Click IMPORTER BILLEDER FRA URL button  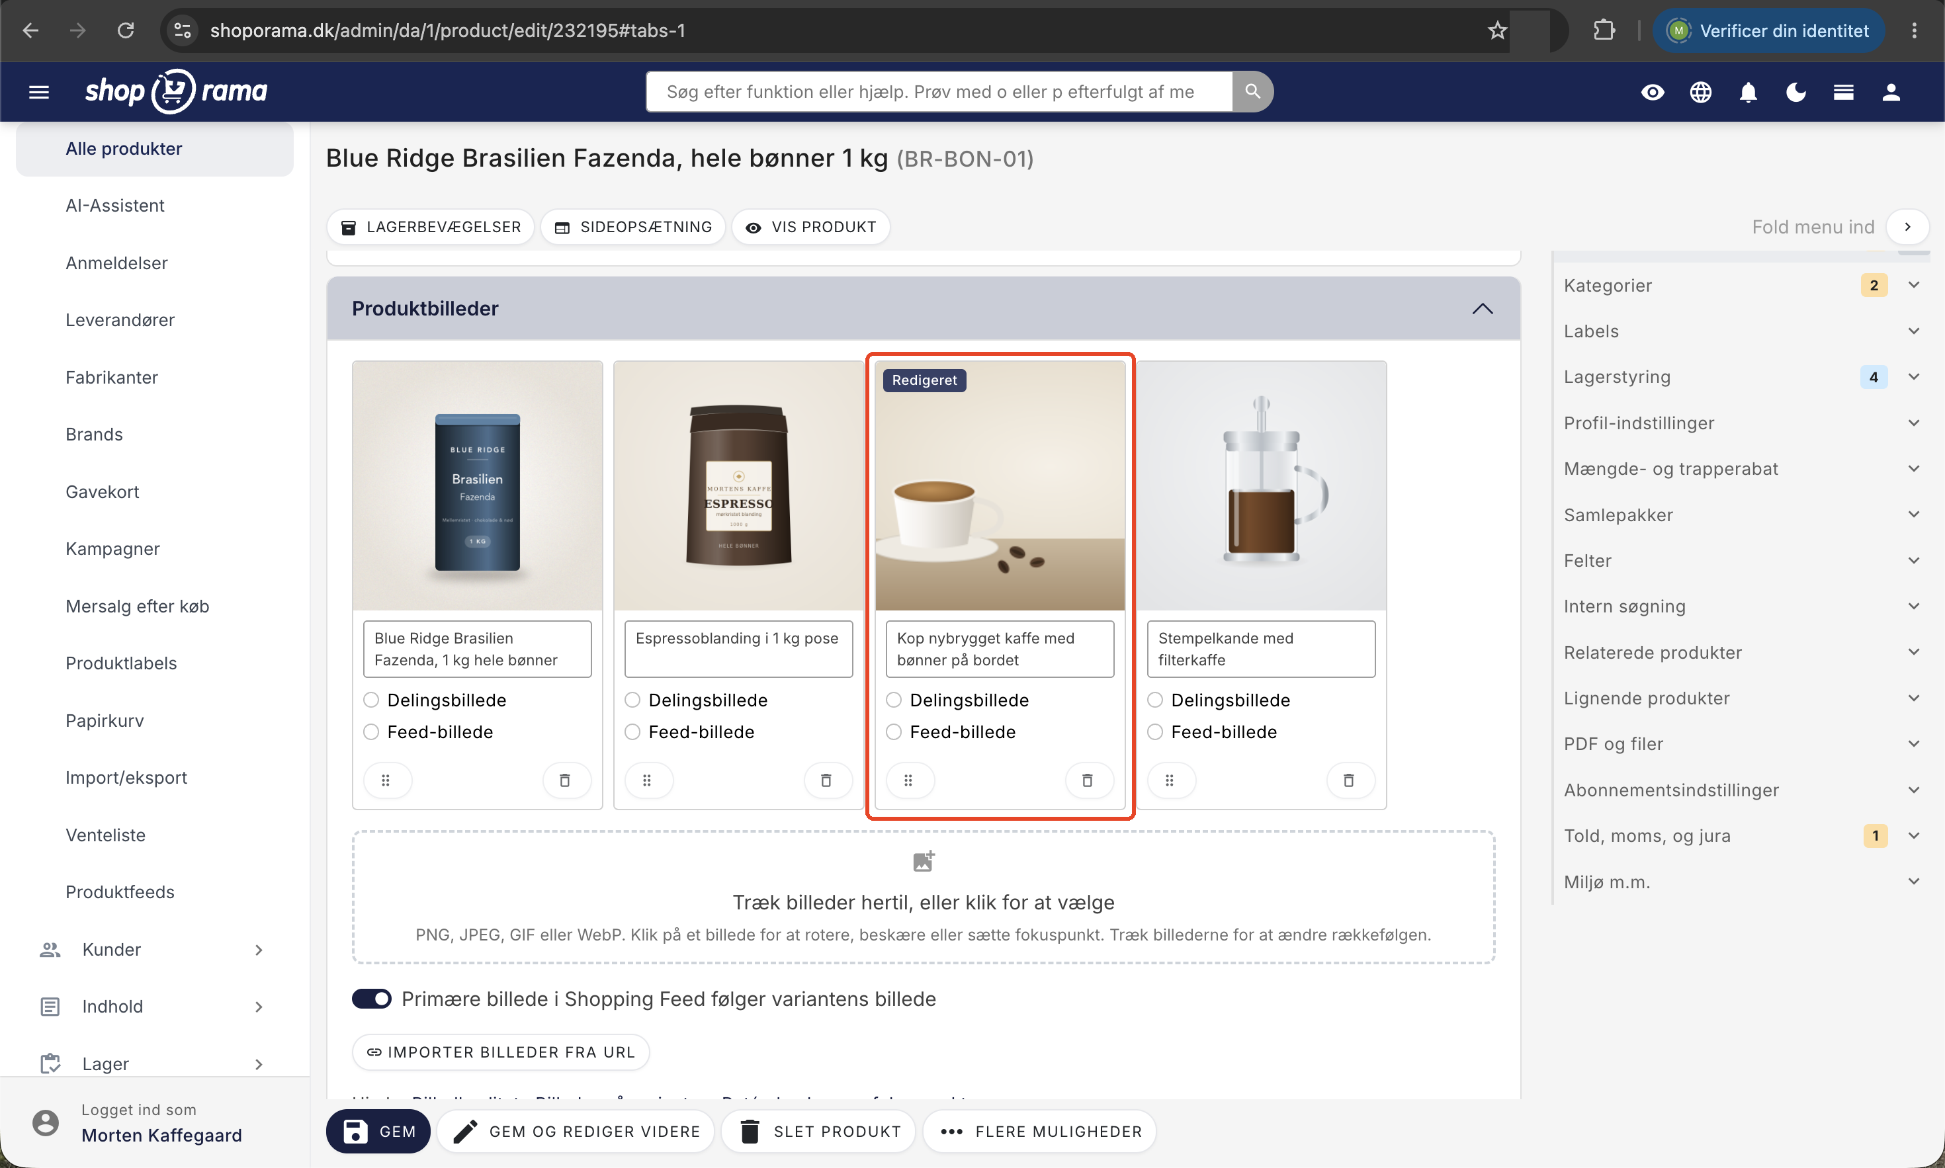tap(501, 1052)
